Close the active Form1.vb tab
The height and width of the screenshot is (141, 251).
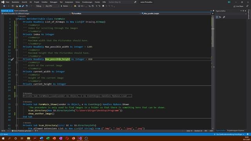12,11
